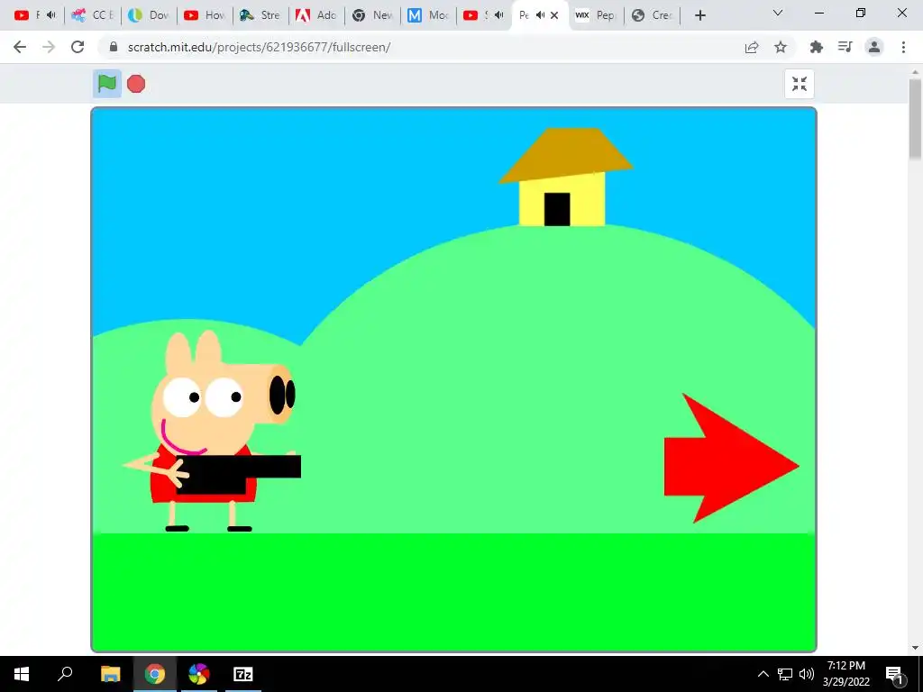
Task: Switch to the New tab page tab
Action: point(372,15)
